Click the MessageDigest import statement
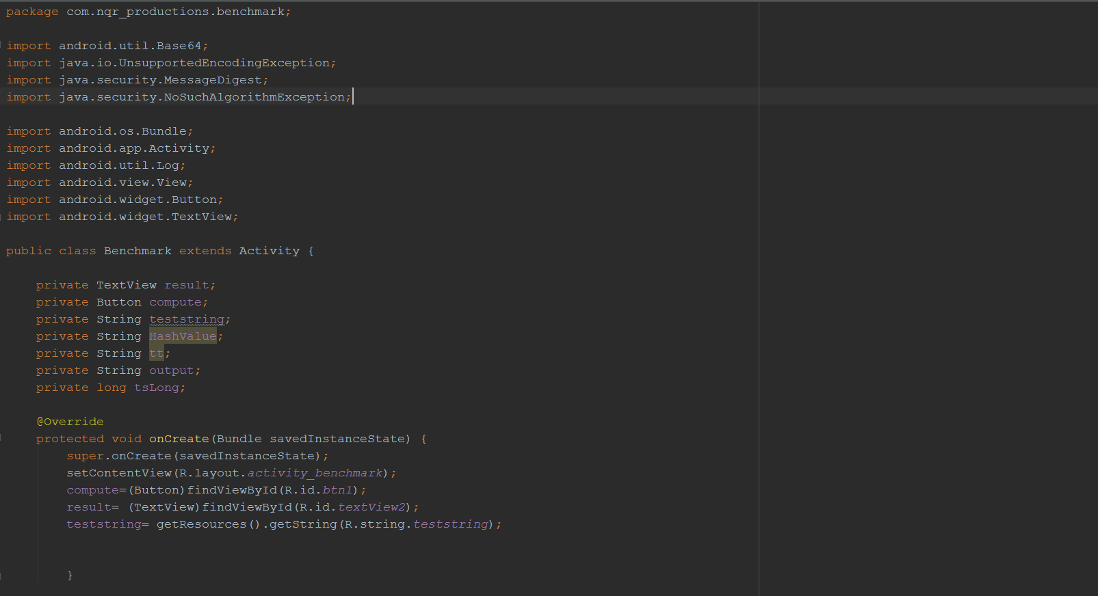 [212, 80]
